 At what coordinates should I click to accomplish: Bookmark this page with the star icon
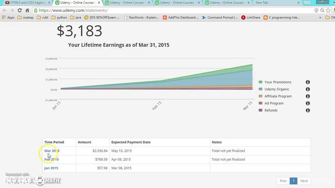(x=328, y=10)
